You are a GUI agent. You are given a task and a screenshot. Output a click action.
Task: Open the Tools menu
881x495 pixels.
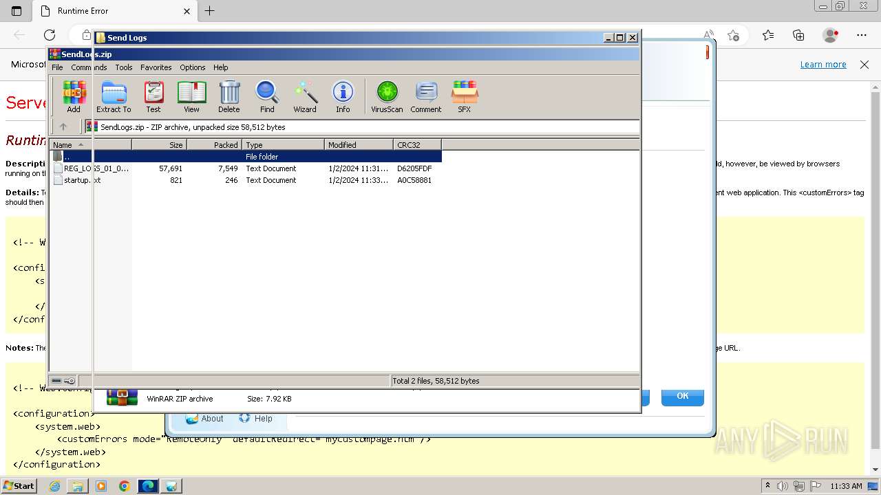point(124,67)
